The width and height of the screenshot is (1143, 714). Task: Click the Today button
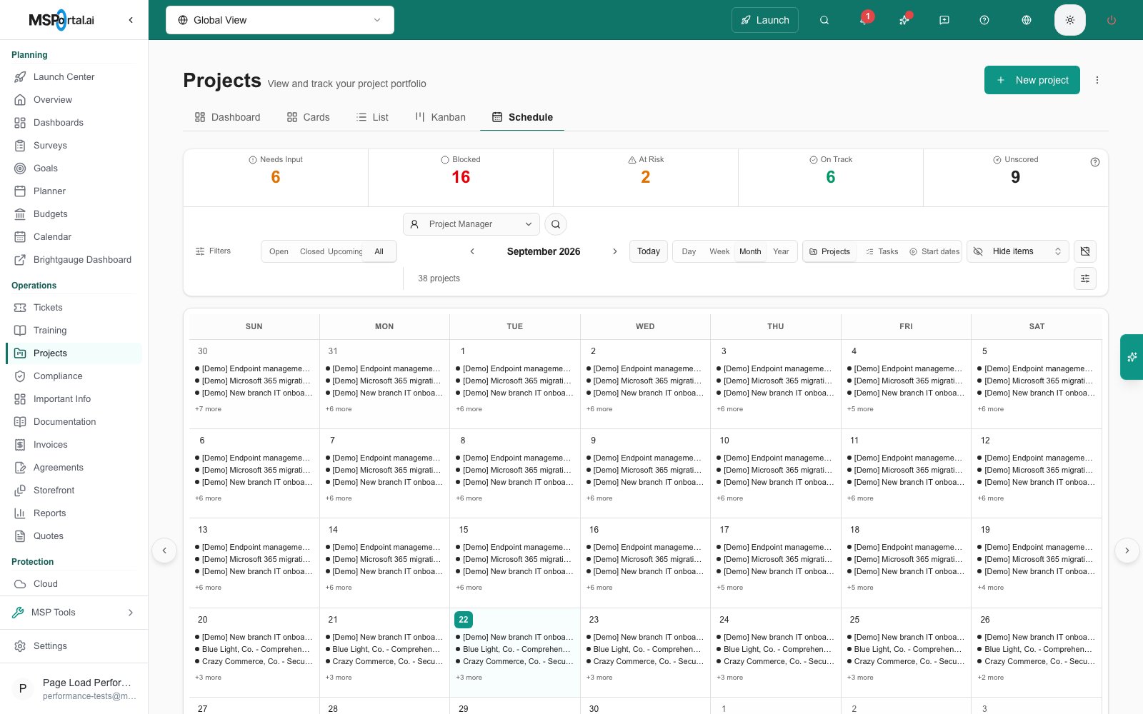point(649,251)
